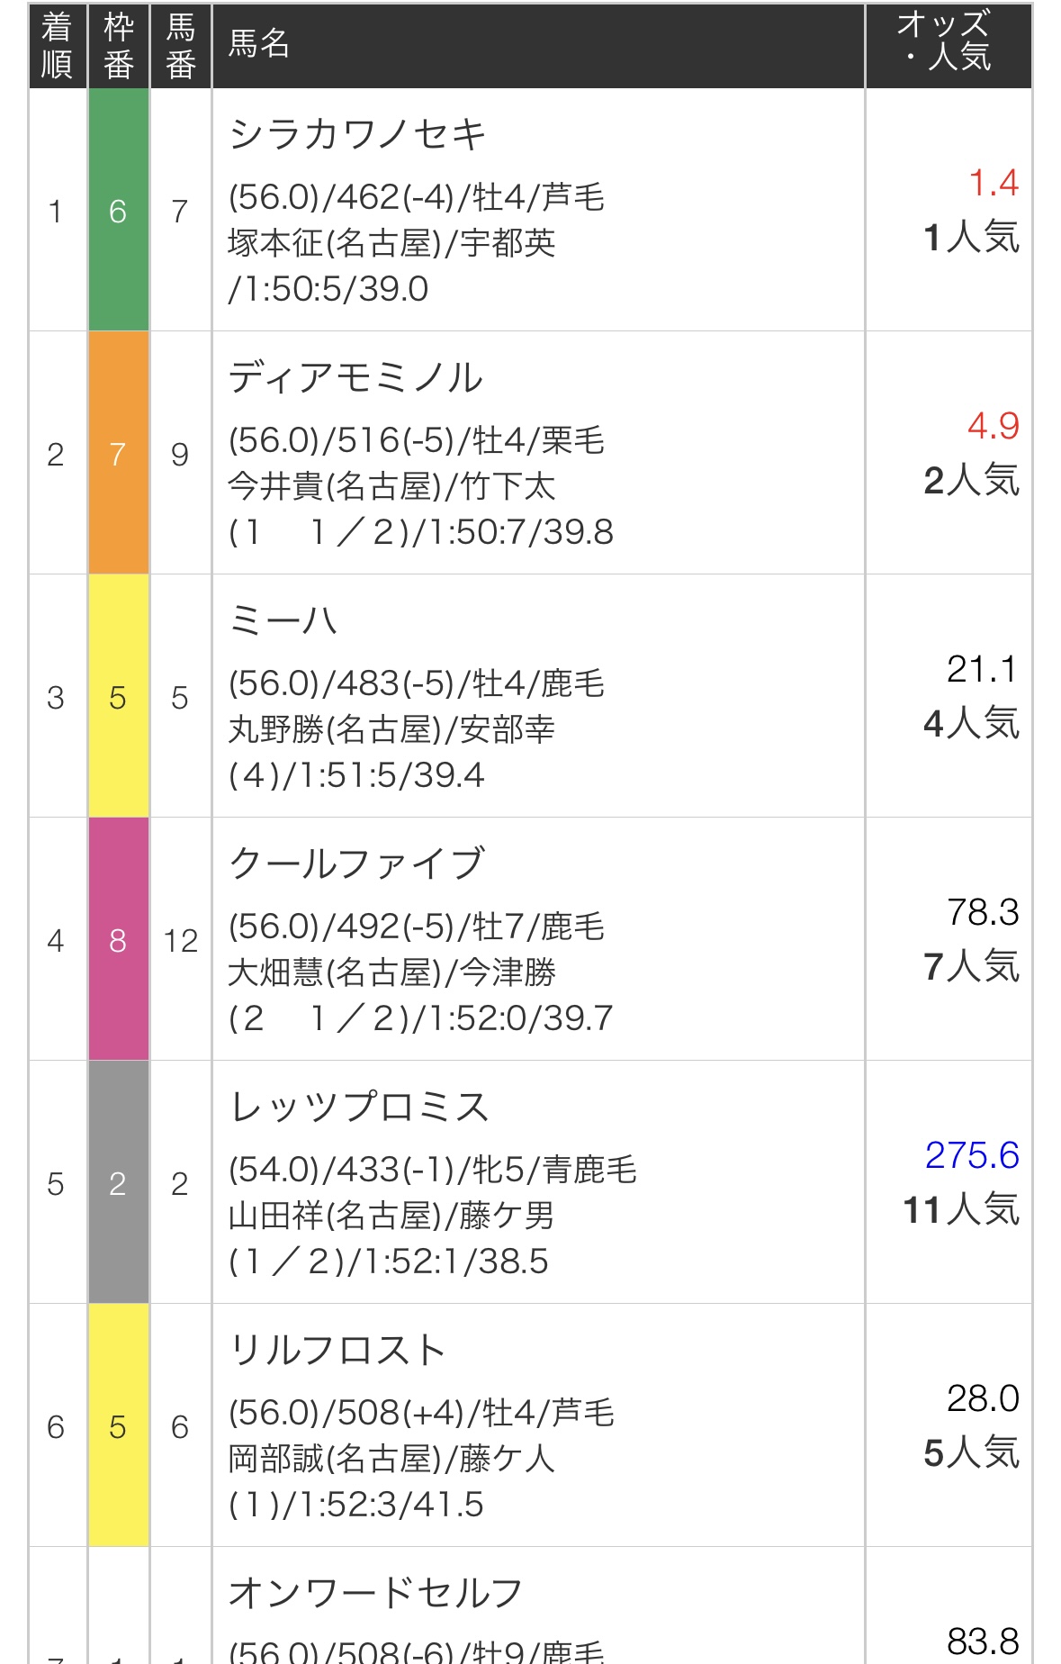Open horse シラカワノセキ details
This screenshot has width=1061, height=1664.
point(357,134)
